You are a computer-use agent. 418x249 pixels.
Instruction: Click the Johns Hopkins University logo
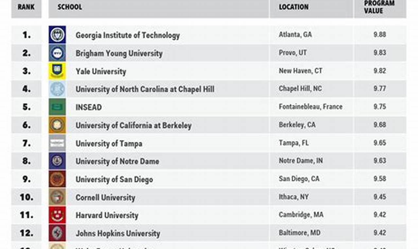point(57,233)
